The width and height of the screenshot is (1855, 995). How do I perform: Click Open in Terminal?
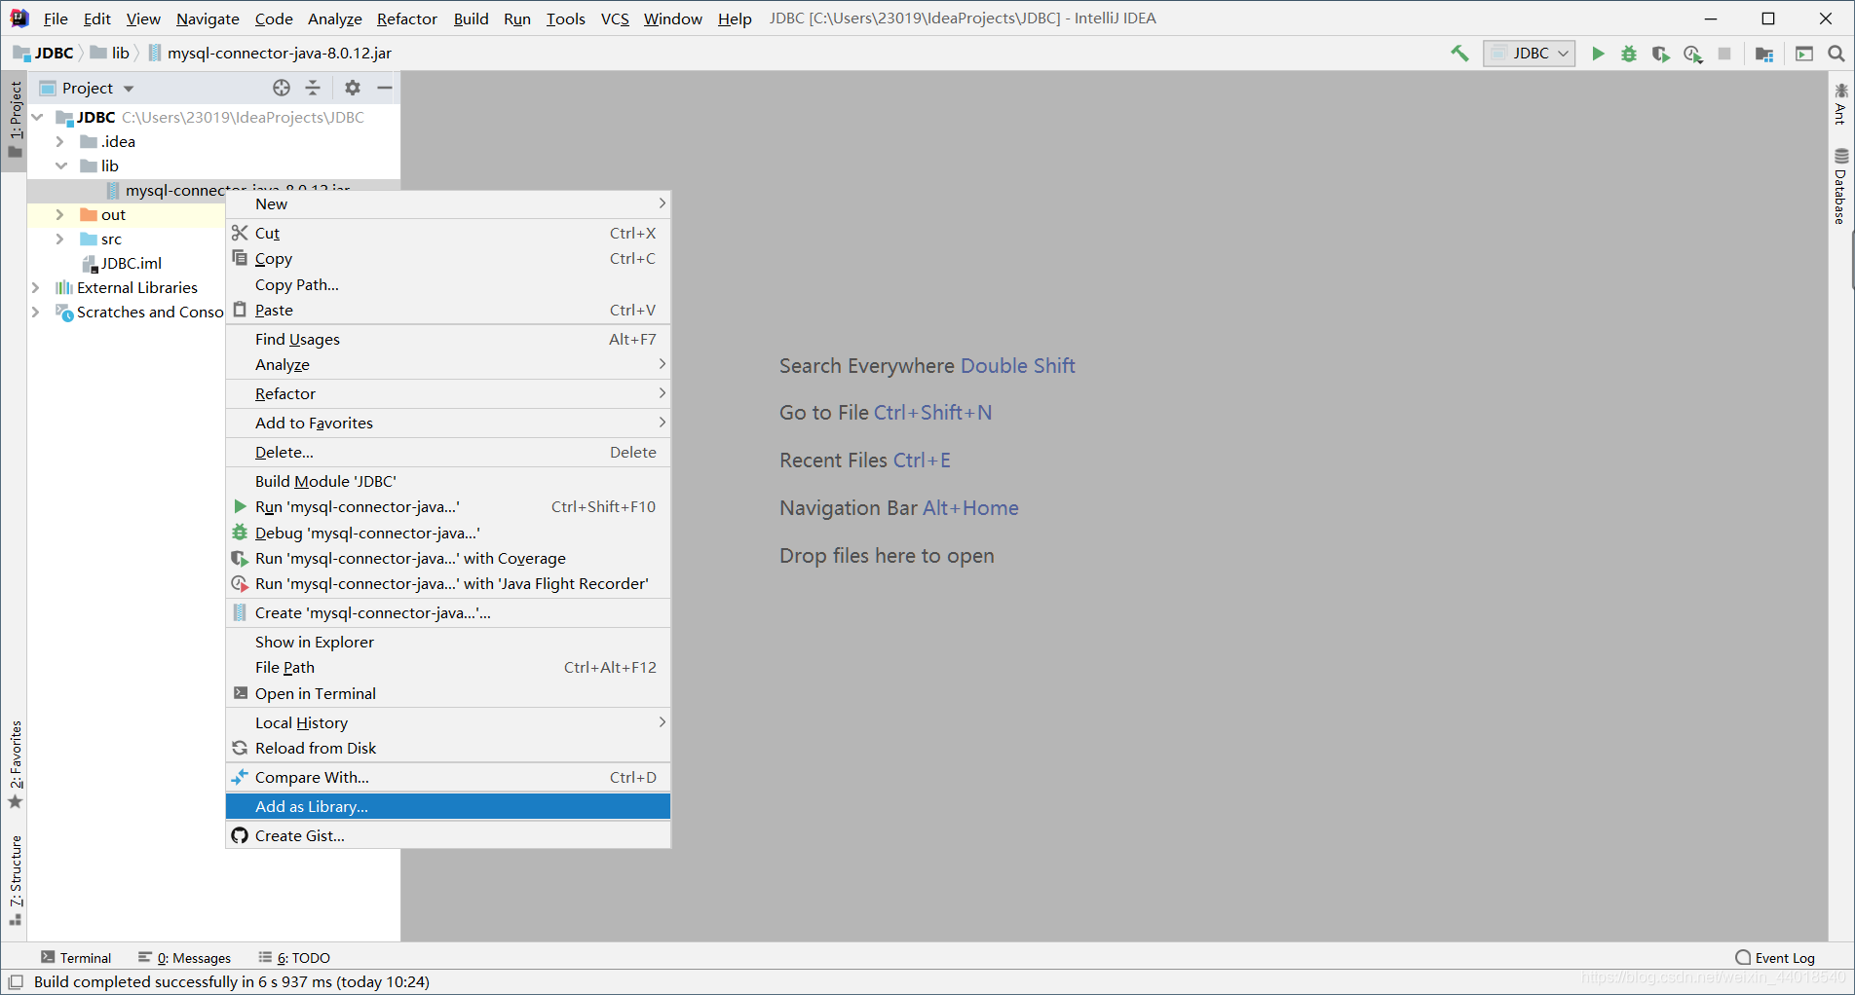click(448, 693)
